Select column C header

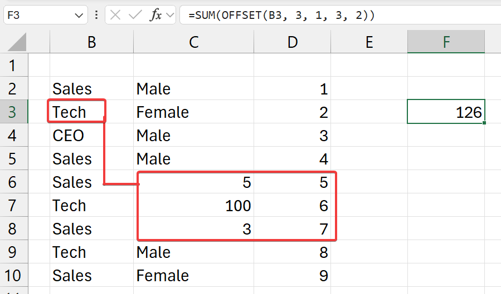coord(193,42)
